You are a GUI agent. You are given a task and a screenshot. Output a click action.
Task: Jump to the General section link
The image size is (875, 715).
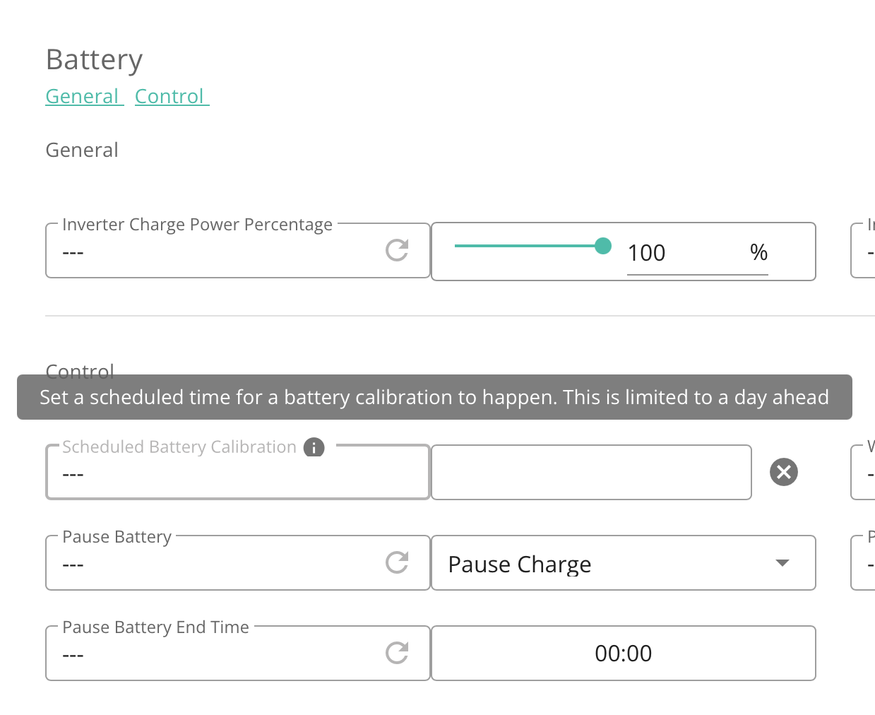pyautogui.click(x=85, y=96)
